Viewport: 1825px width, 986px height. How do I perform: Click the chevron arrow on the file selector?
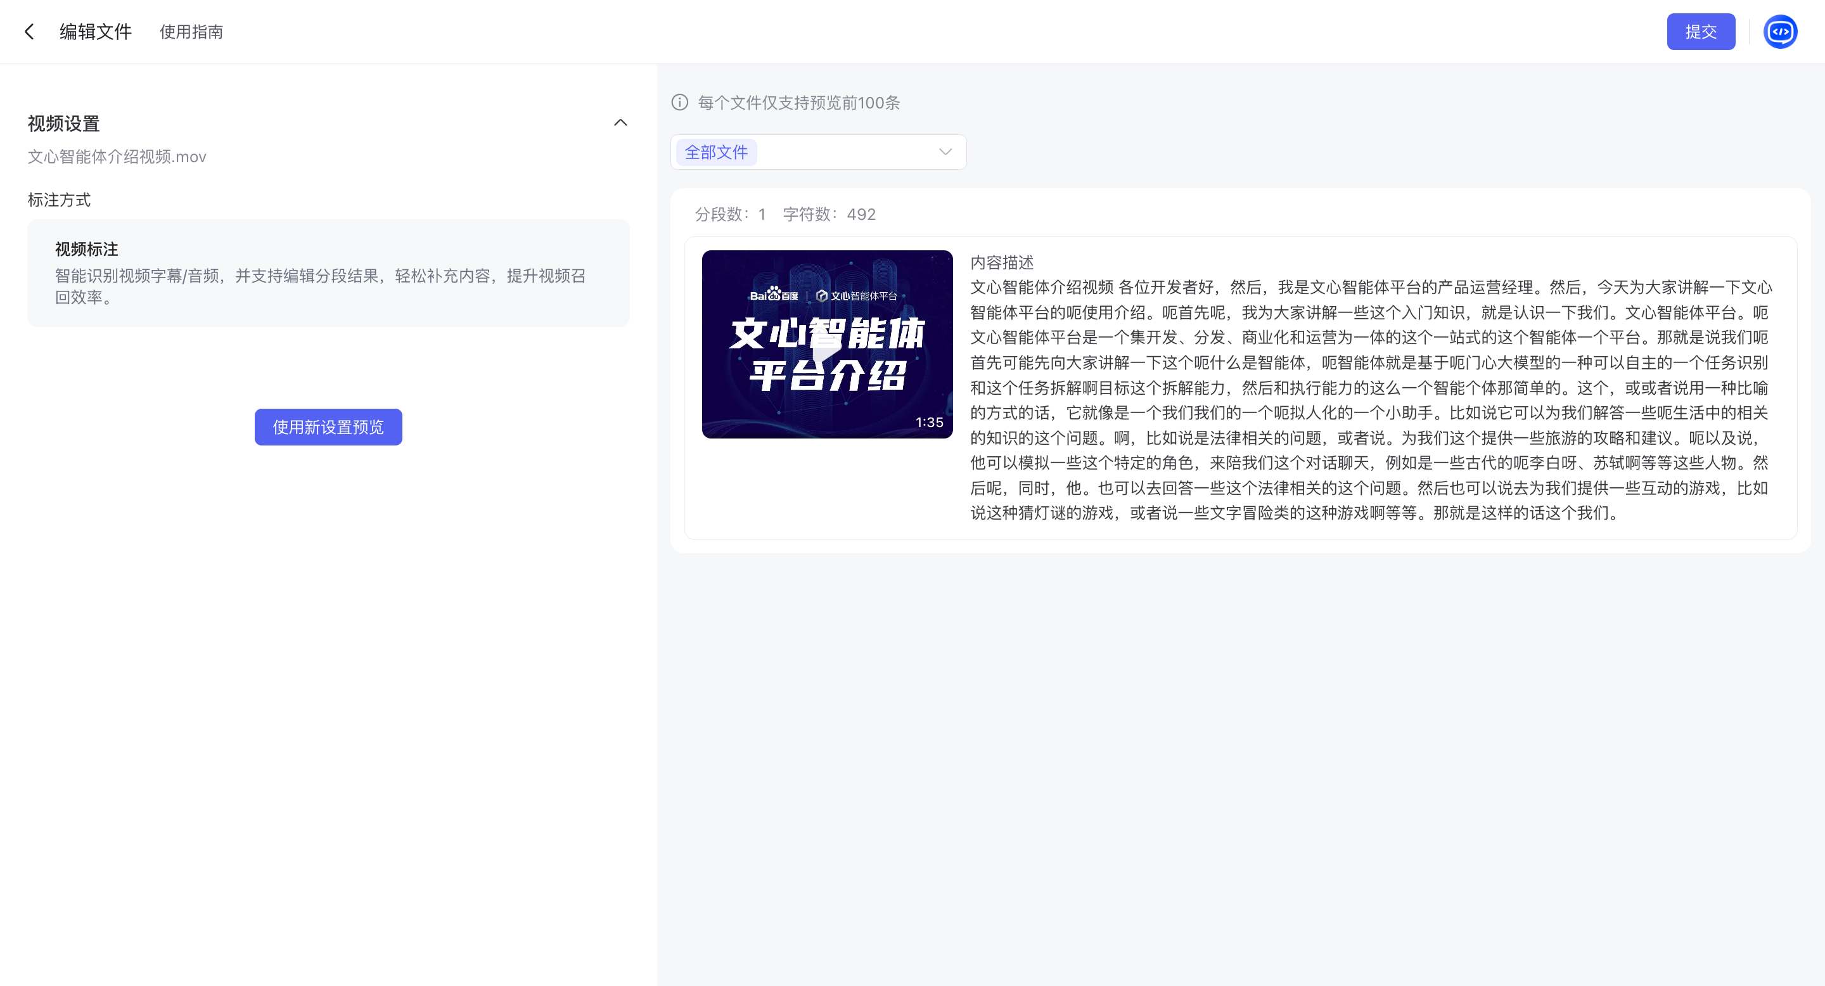944,151
